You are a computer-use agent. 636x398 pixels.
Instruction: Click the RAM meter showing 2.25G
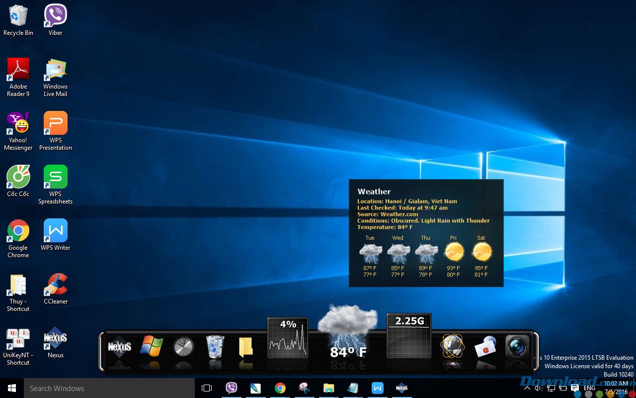[x=409, y=336]
